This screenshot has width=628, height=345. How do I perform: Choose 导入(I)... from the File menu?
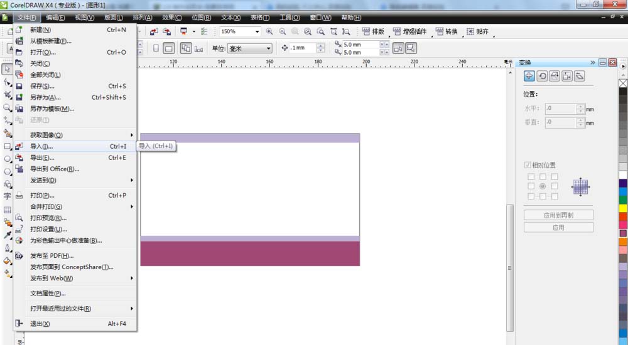coord(75,147)
